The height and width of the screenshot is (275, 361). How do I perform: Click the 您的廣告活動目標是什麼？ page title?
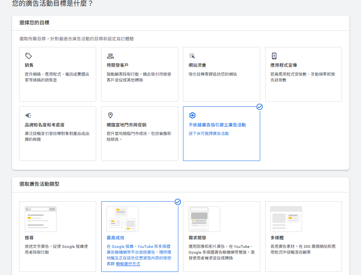pyautogui.click(x=52, y=3)
